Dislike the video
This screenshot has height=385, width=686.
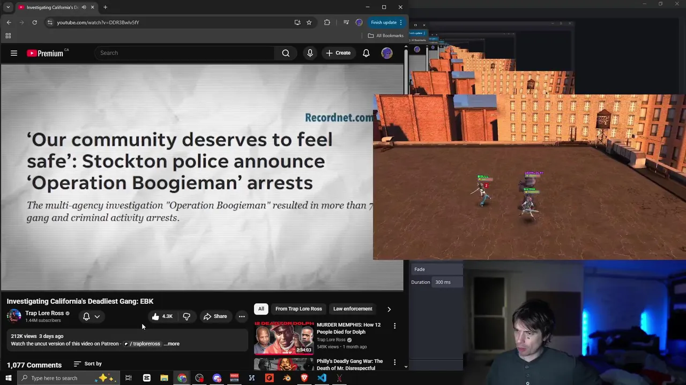pos(187,317)
